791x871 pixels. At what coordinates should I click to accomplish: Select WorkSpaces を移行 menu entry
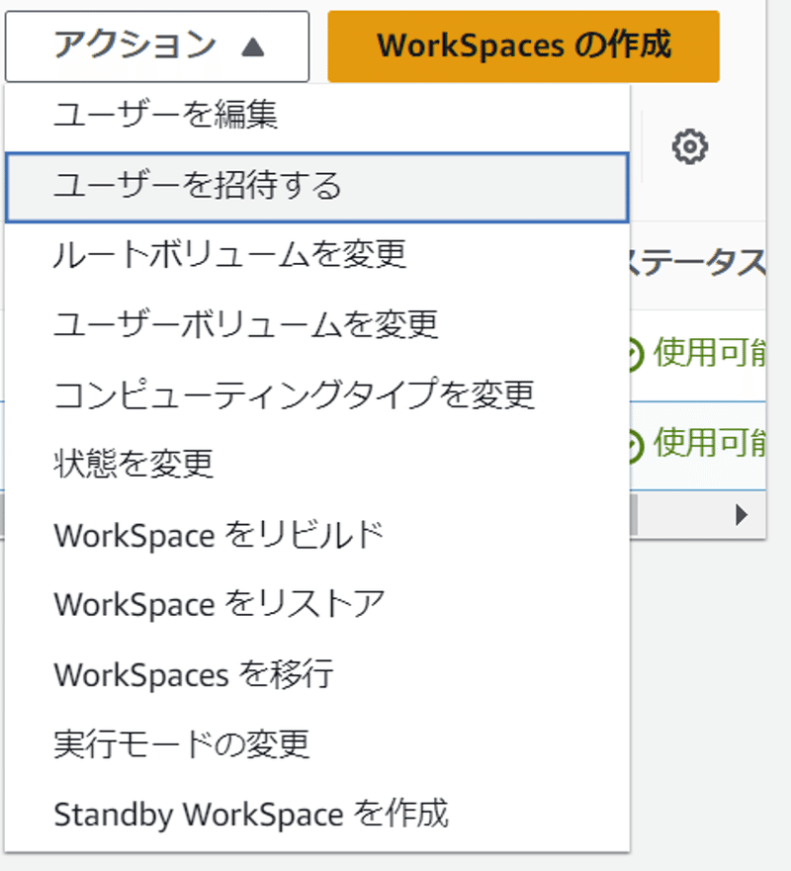[316, 674]
